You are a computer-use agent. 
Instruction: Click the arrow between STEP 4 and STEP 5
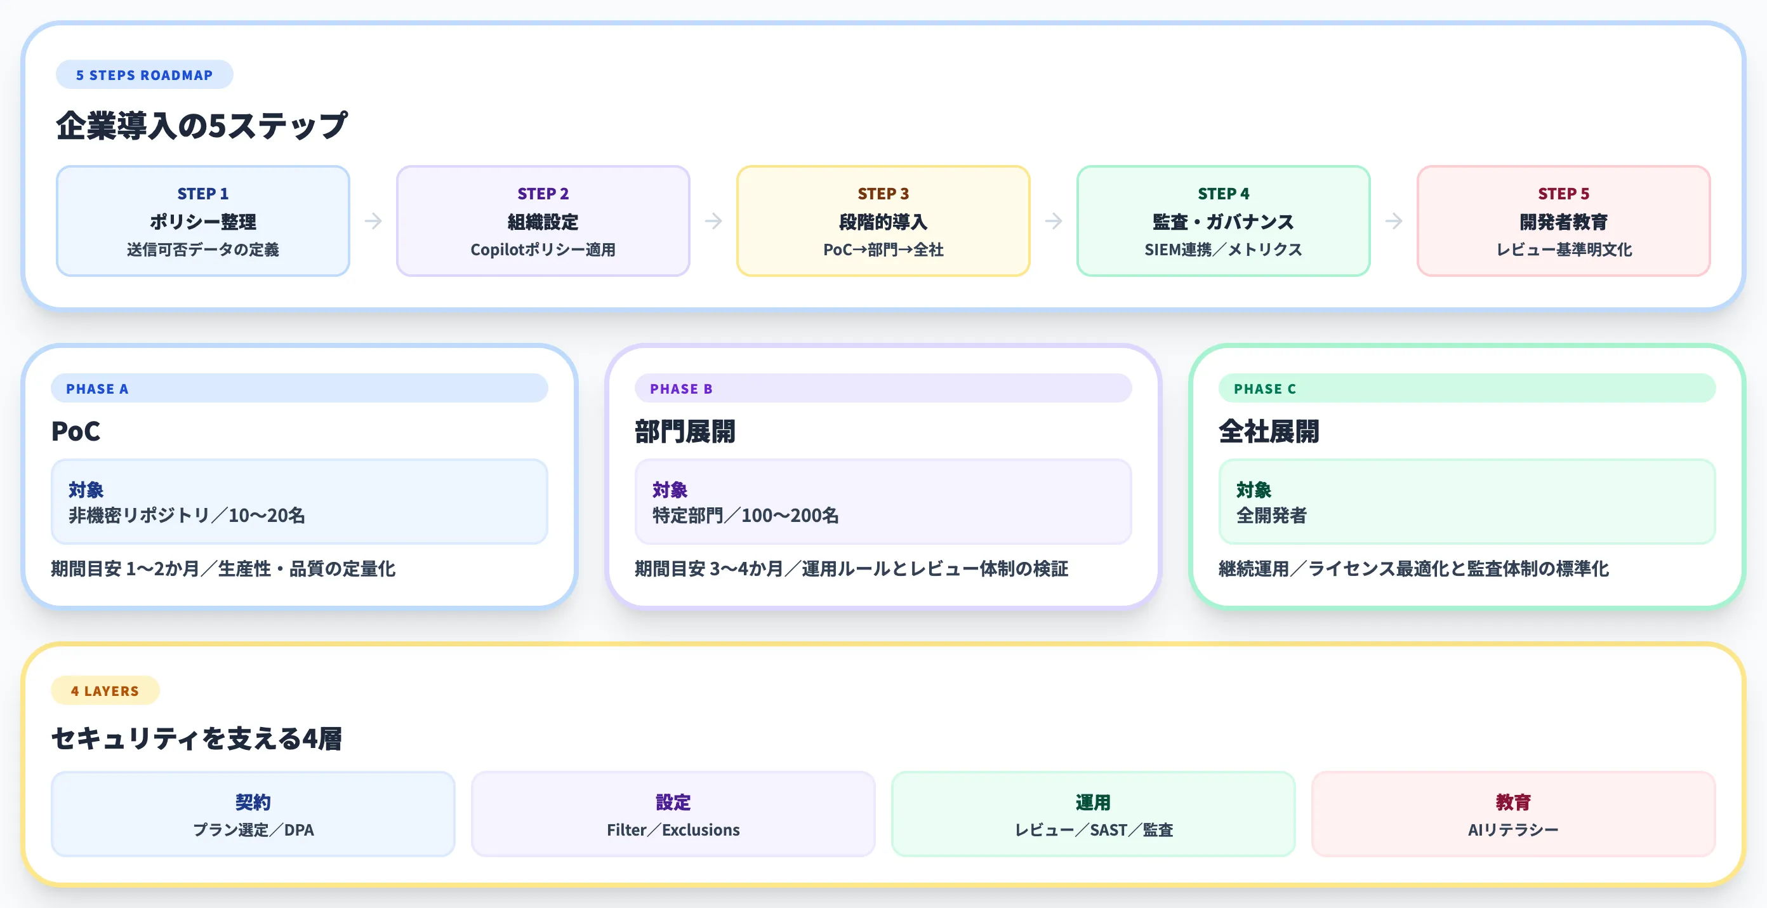tap(1394, 221)
